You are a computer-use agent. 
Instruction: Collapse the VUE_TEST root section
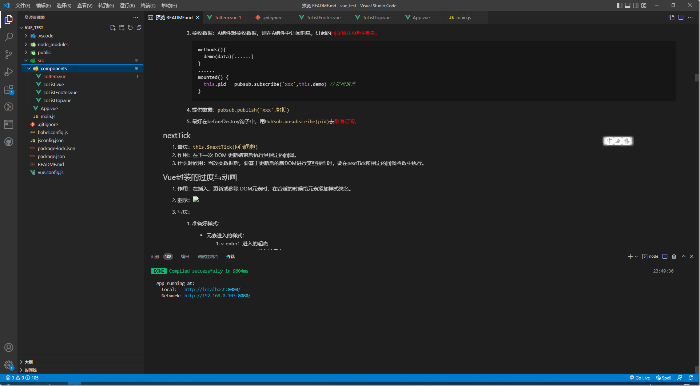(x=33, y=28)
